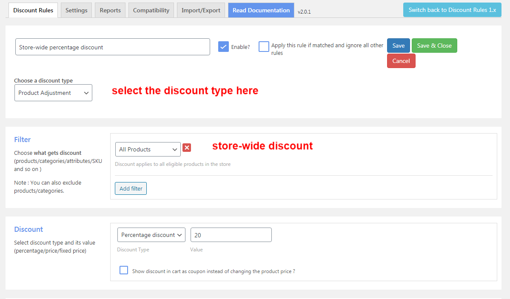510x299 pixels.
Task: Add a new filter
Action: tap(131, 188)
